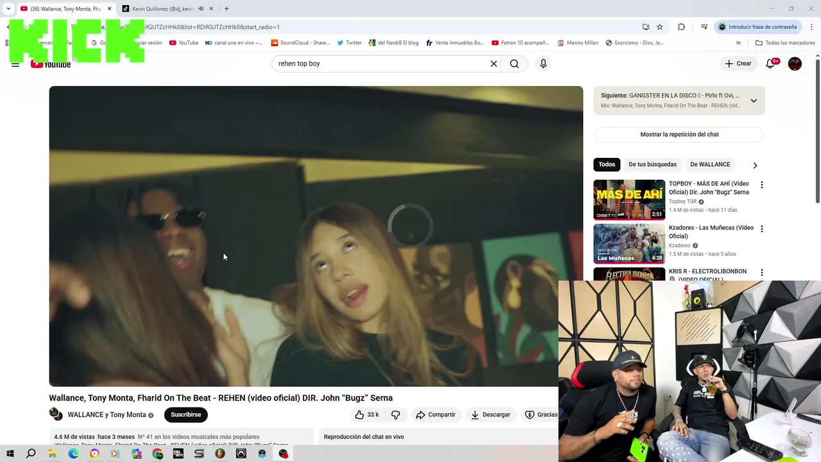Open the Todos los marcadores folder
Image resolution: width=821 pixels, height=462 pixels.
(785, 43)
